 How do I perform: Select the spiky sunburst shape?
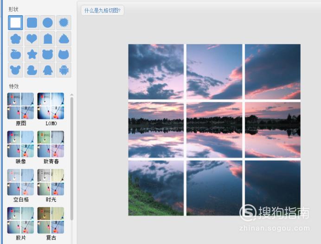[64, 23]
